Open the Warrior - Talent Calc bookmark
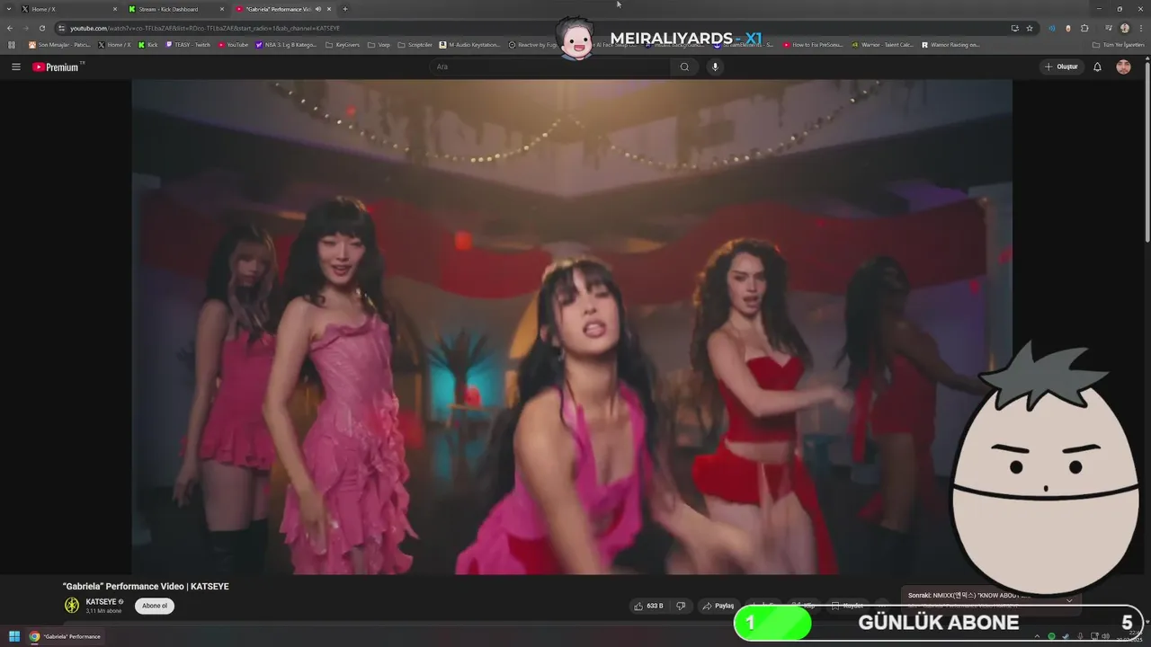This screenshot has width=1151, height=647. pos(882,44)
